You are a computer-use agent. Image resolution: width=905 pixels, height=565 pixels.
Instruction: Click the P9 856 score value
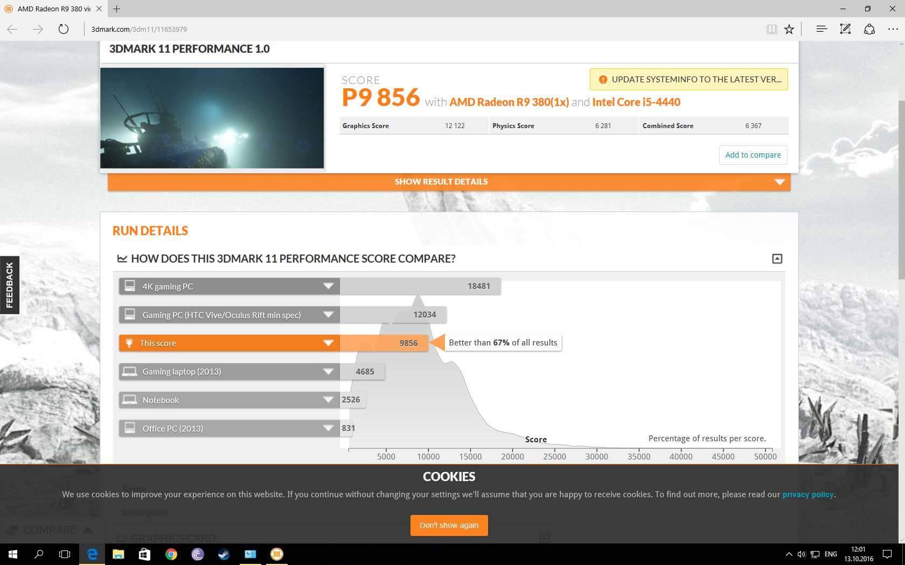381,97
